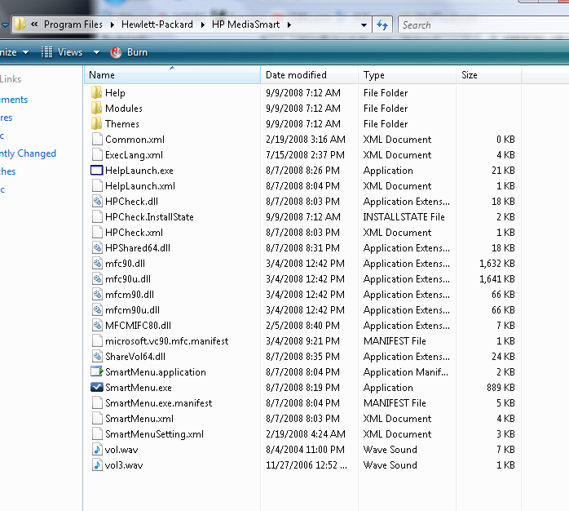Navigate to Hewlett-Packard breadcrumb
Viewport: 569px width, 511px height.
coord(157,24)
